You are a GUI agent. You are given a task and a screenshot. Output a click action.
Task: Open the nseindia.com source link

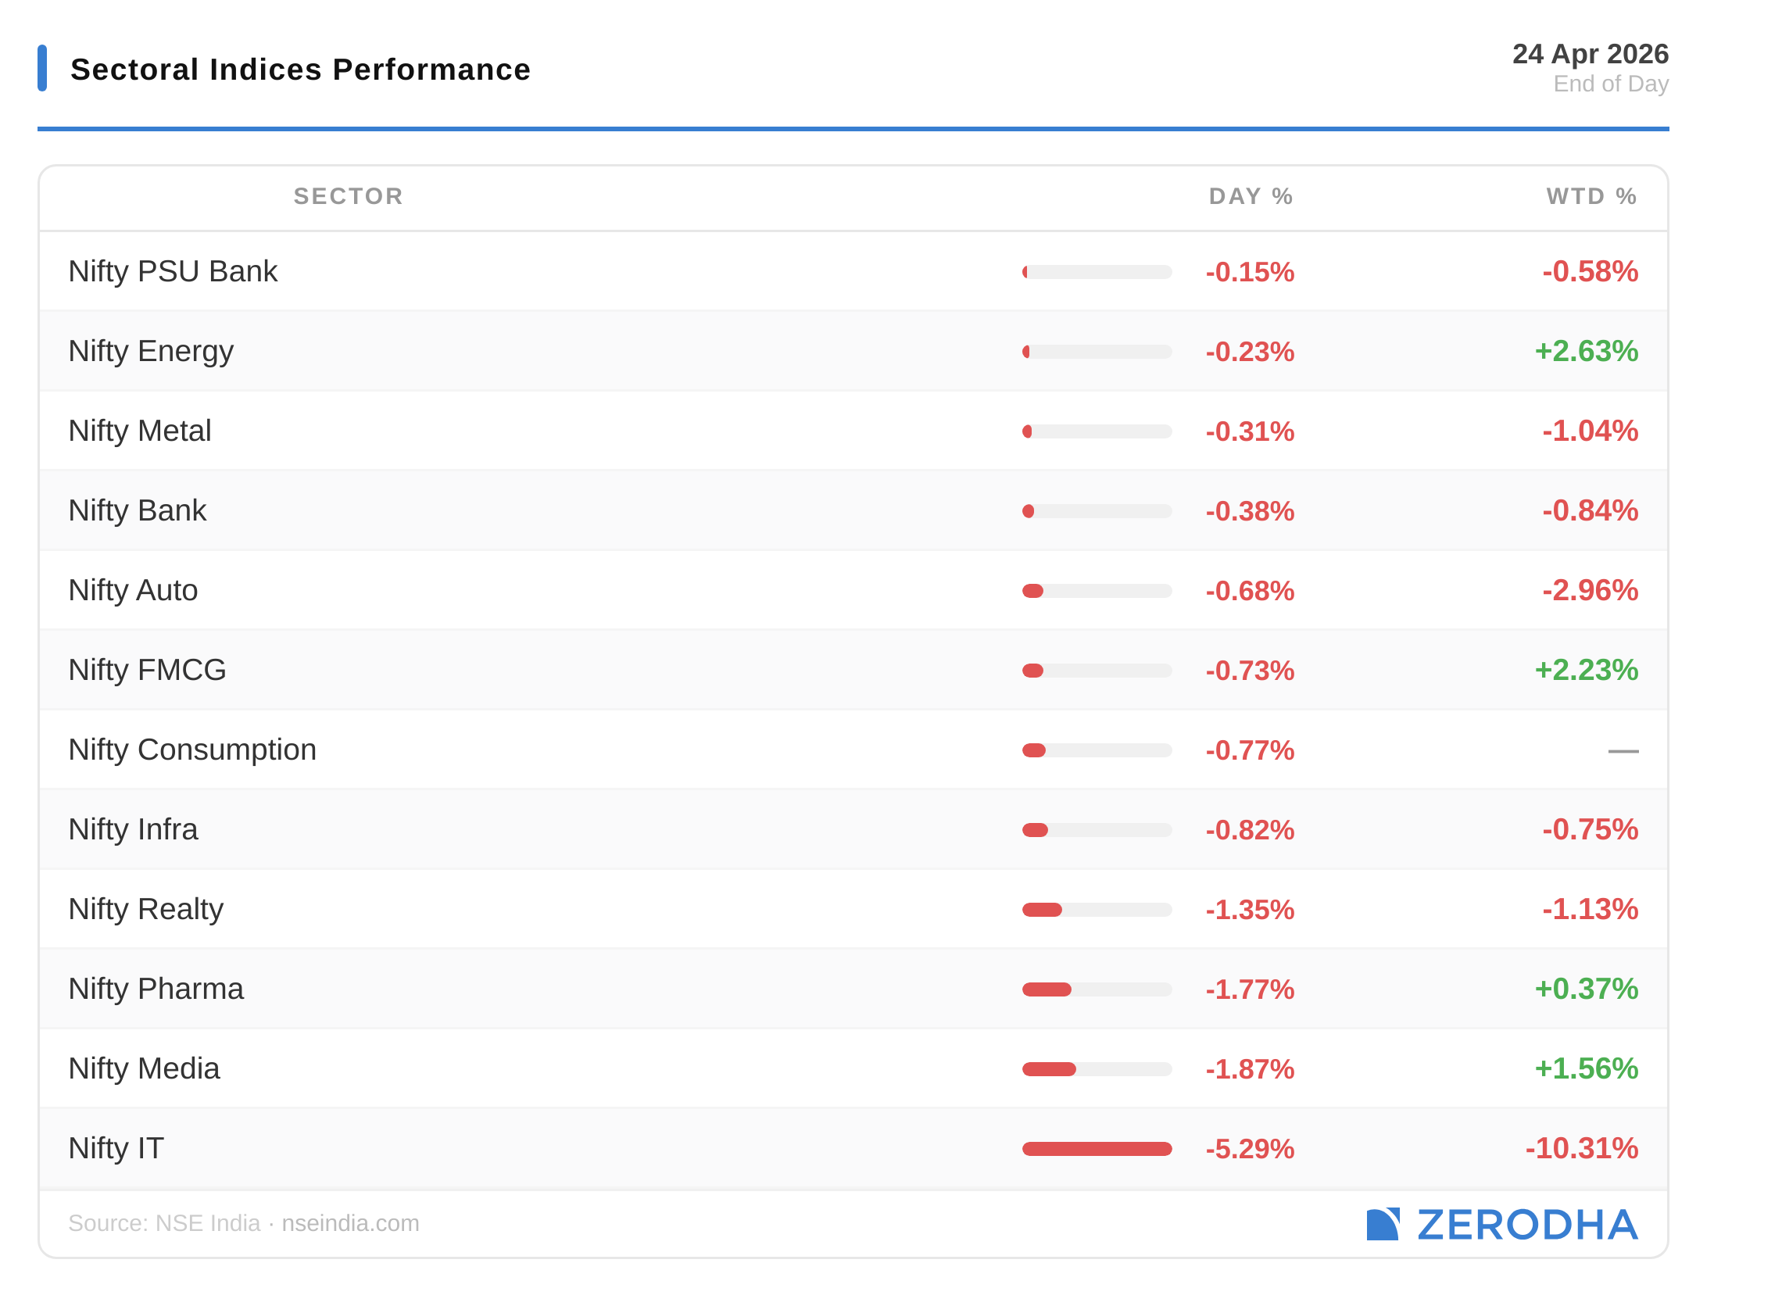[x=350, y=1223]
